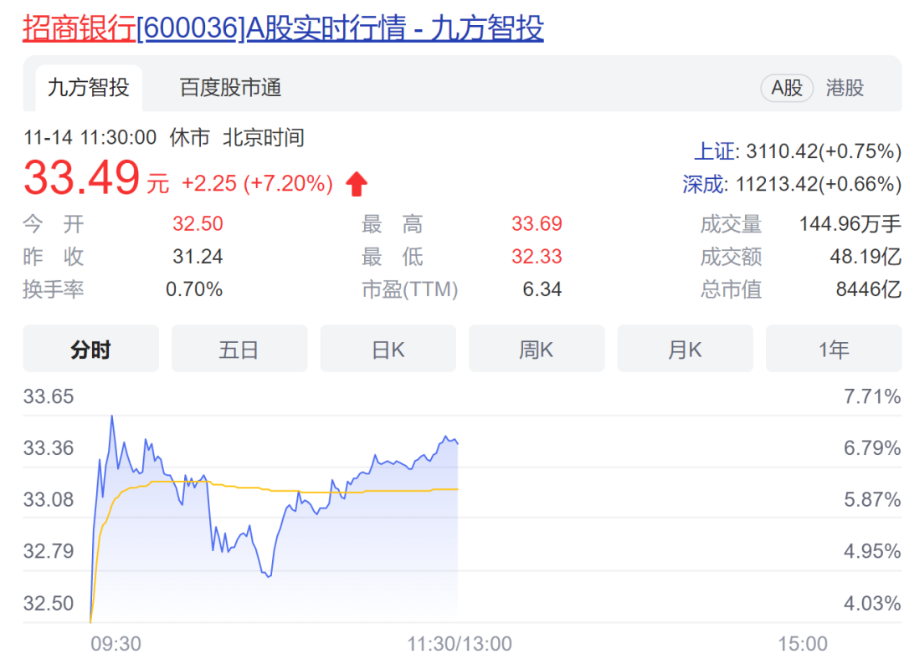Show the 分时 intraday chart
Screen dimensions: 904x664
(90, 349)
